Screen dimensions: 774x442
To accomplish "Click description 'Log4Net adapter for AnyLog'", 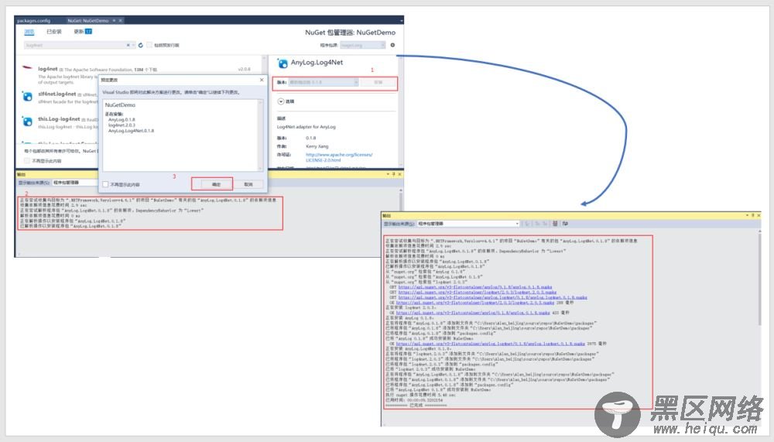I will click(x=306, y=127).
